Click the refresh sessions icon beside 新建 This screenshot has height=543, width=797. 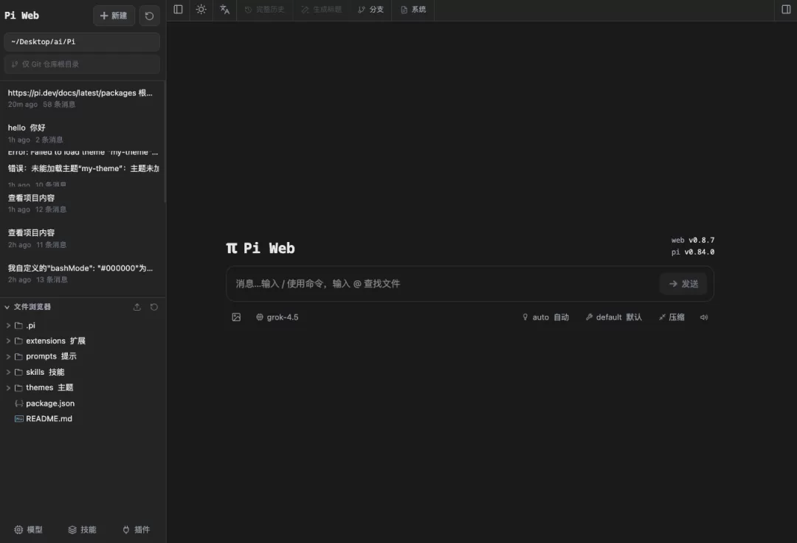(149, 15)
